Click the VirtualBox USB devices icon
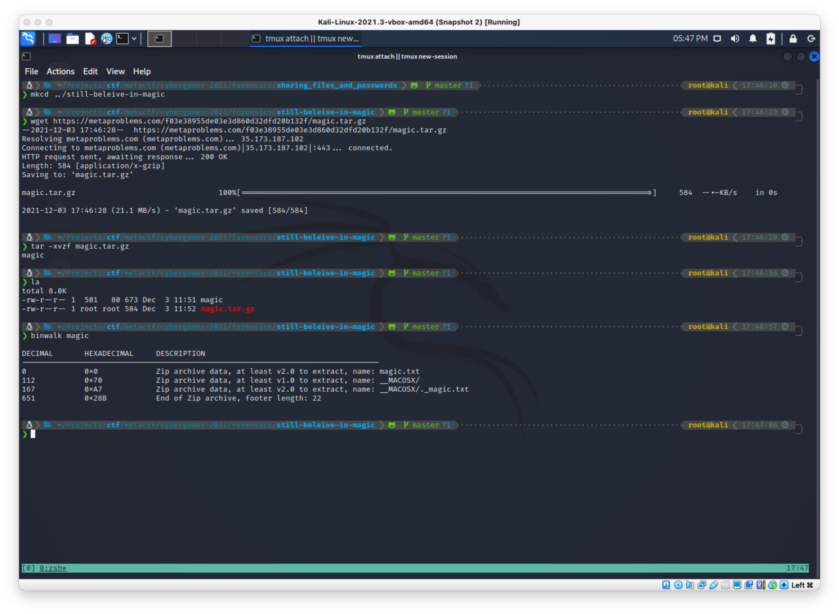 tap(713, 585)
